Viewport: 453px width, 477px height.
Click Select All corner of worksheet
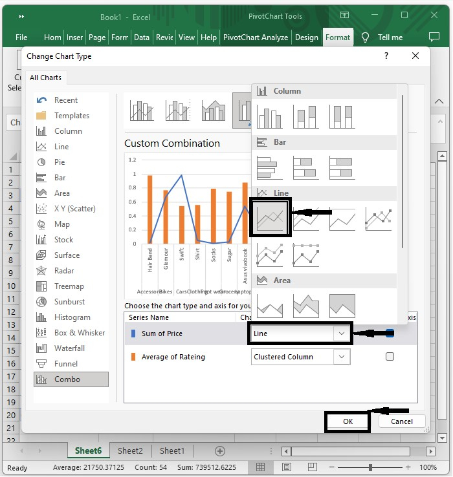(x=13, y=157)
